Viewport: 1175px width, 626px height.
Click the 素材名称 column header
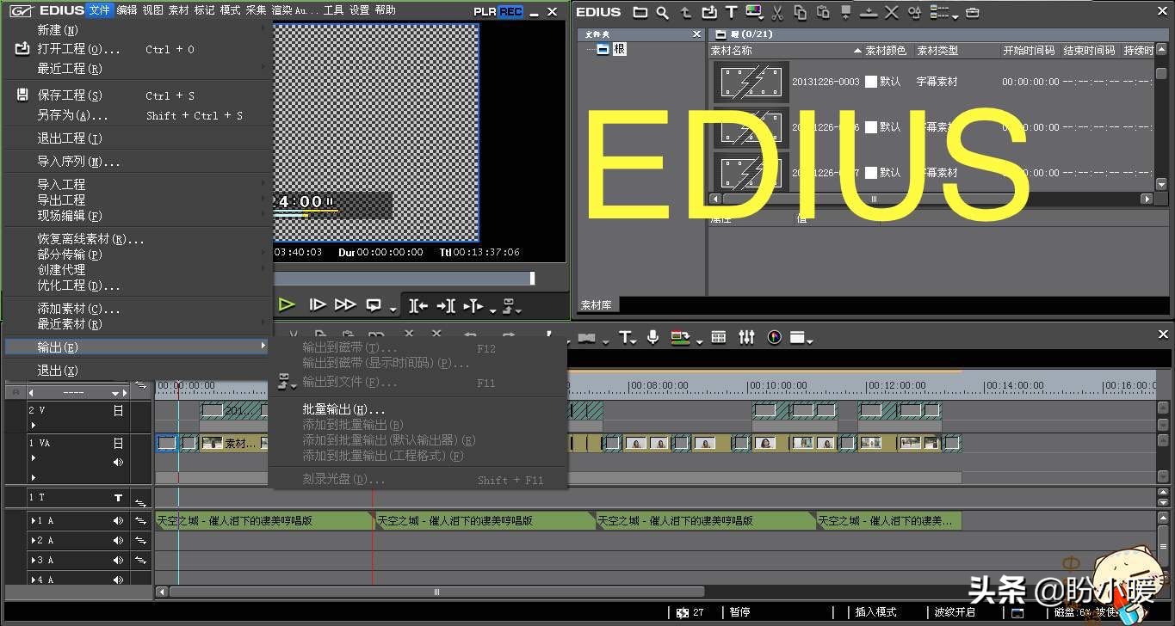tap(731, 51)
